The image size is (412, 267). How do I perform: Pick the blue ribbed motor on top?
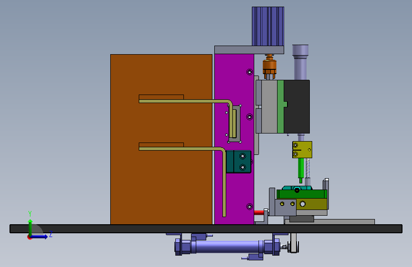click(268, 26)
